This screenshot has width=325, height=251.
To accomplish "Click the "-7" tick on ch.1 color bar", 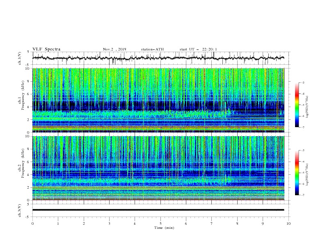I will click(302, 128).
